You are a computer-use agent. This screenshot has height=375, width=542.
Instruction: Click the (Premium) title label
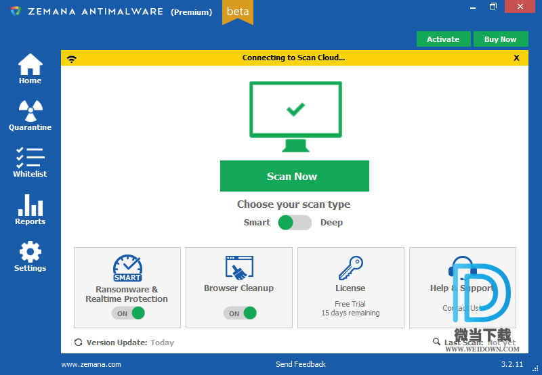192,12
